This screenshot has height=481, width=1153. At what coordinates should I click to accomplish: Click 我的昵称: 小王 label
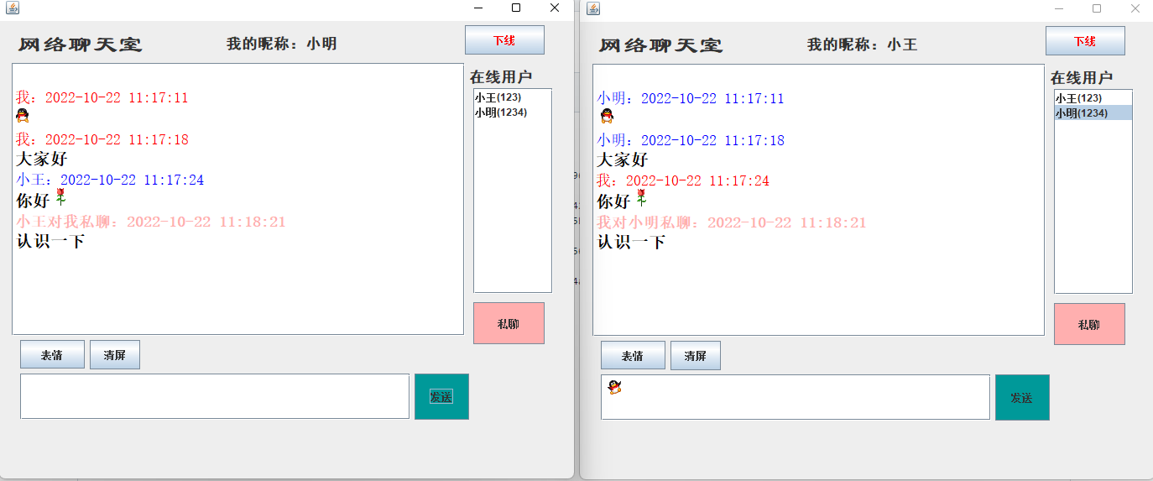pos(862,44)
